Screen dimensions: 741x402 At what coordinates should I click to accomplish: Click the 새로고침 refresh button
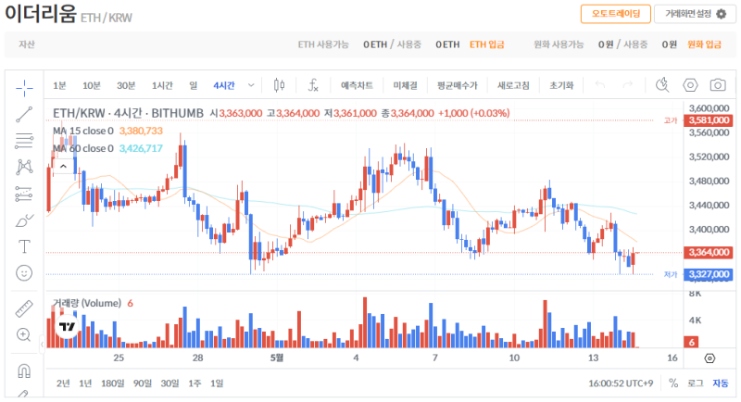pos(513,85)
